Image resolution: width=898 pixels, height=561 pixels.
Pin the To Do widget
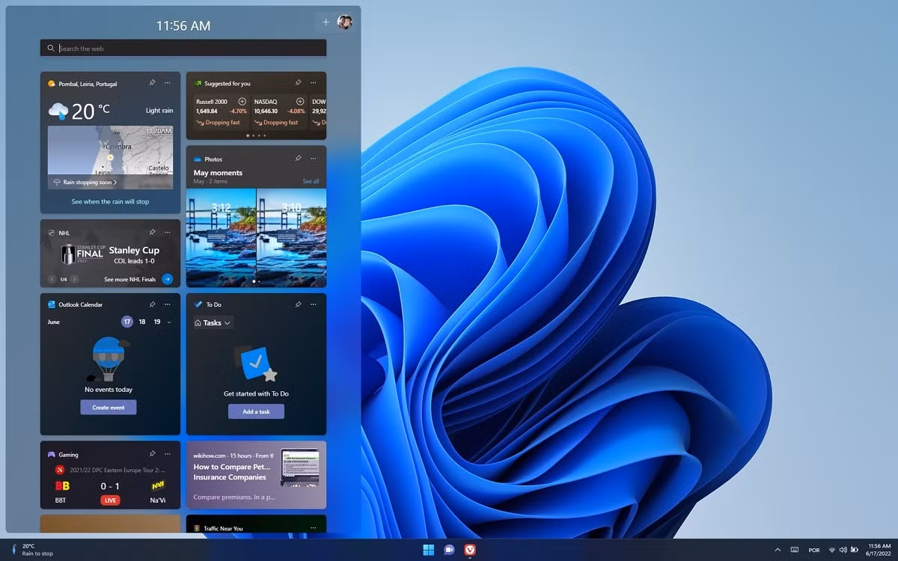[299, 304]
